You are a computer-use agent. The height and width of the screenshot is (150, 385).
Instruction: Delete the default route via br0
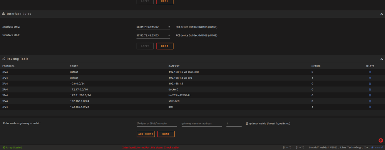click(x=370, y=78)
